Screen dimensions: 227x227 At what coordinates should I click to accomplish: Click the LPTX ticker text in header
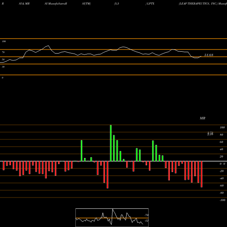pyautogui.click(x=150, y=4)
